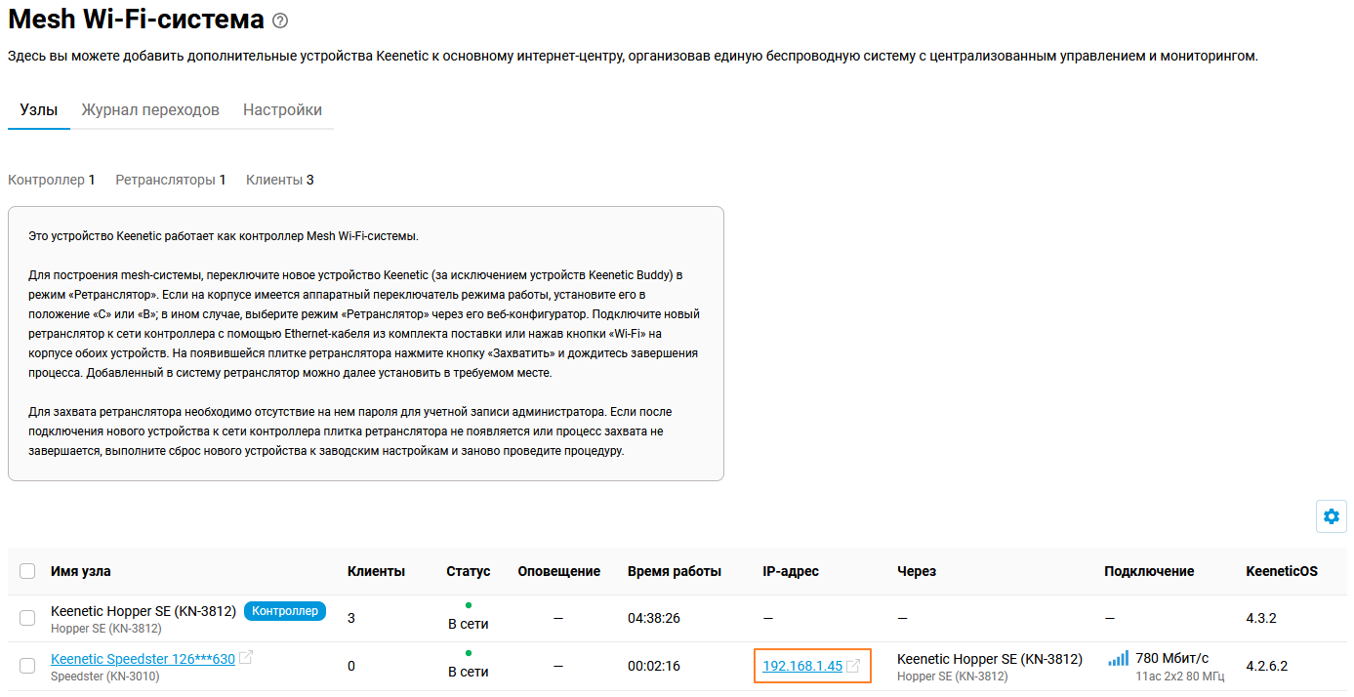1354x697 pixels.
Task: Open the Keenetic Speedster 126***630 link
Action: pos(143,659)
